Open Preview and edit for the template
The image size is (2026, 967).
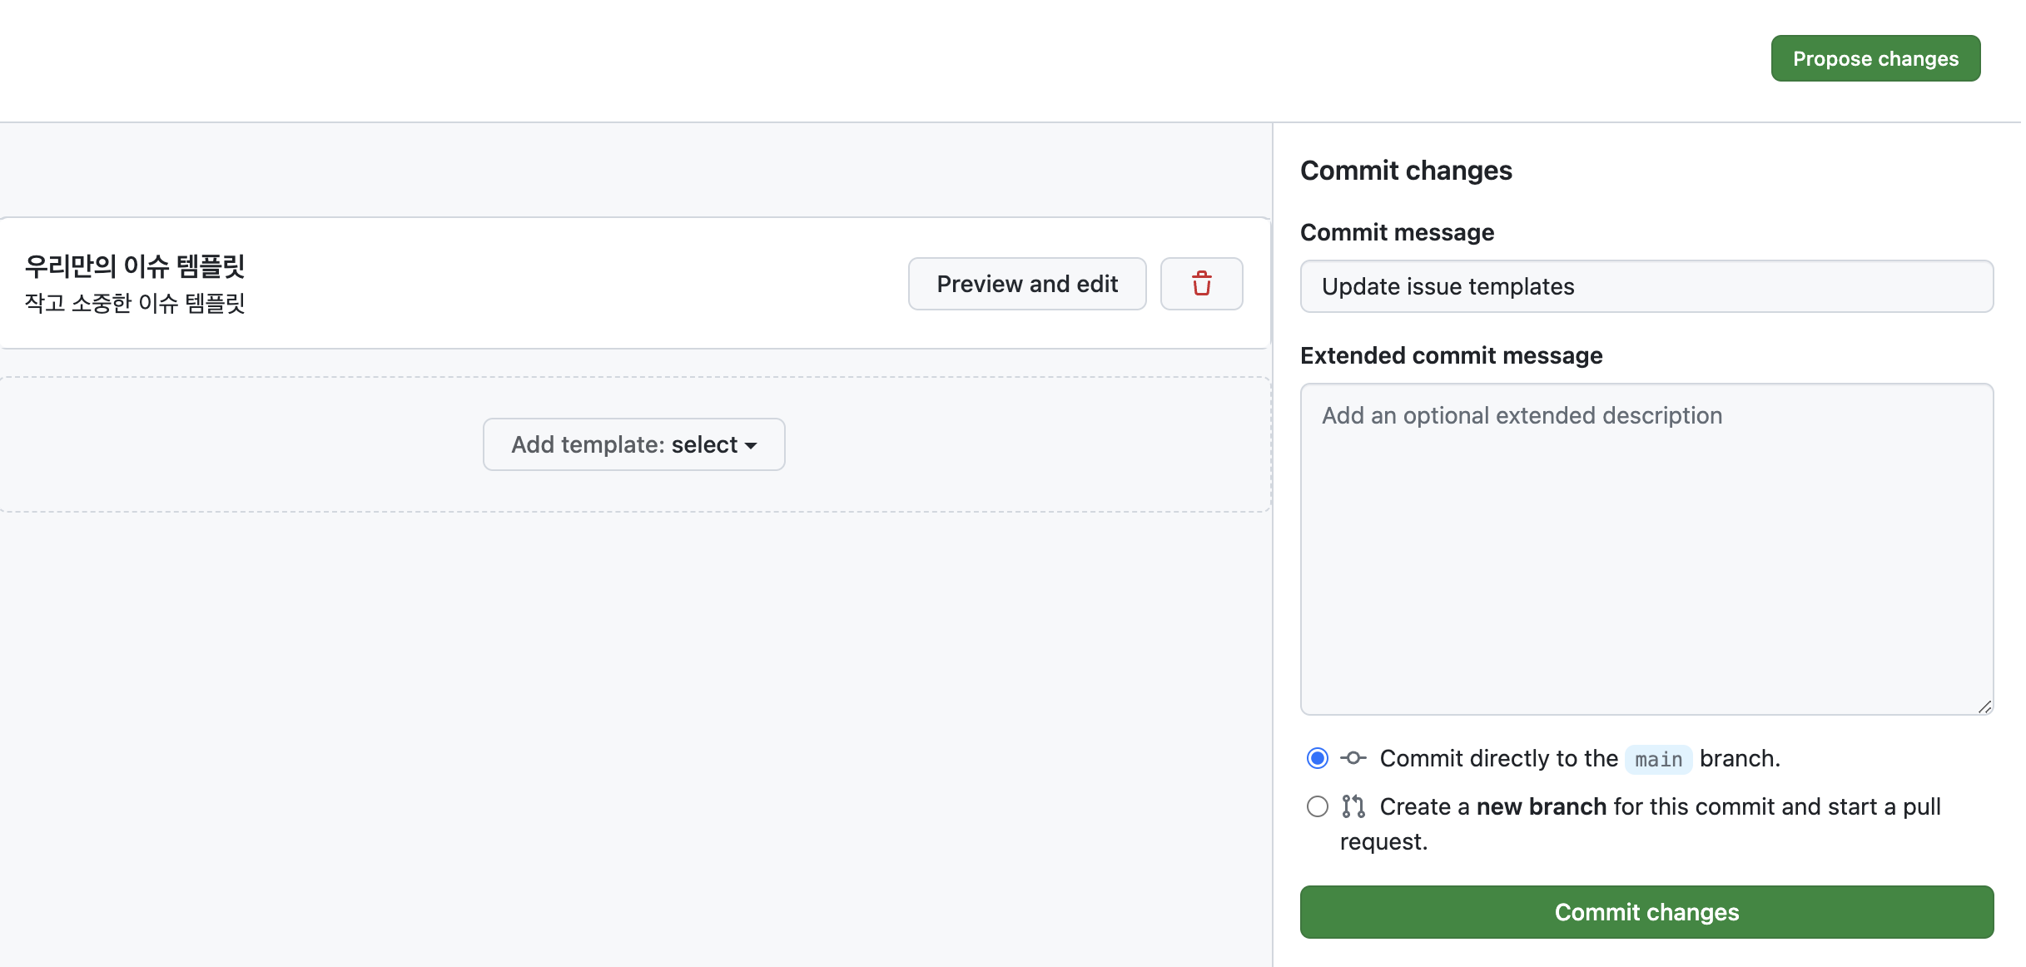coord(1027,284)
